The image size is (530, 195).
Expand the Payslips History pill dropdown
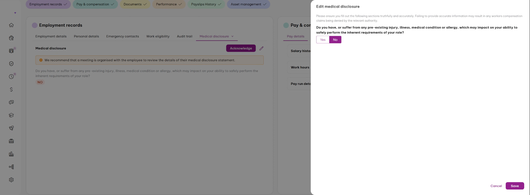tap(206, 4)
